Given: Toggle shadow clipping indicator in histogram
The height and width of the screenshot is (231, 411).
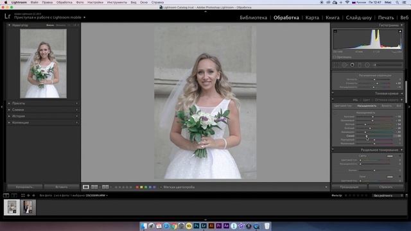Looking at the screenshot, I should (335, 31).
